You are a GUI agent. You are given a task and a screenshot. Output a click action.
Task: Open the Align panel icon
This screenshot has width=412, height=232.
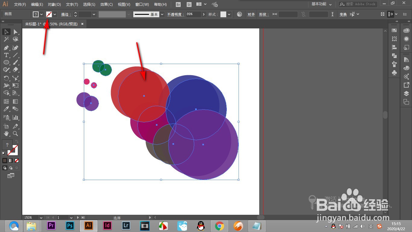394,47
